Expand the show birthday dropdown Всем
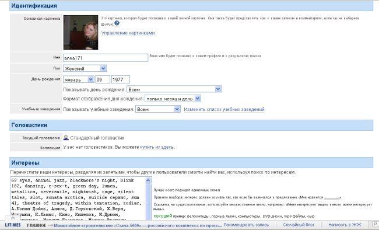 [x=174, y=89]
